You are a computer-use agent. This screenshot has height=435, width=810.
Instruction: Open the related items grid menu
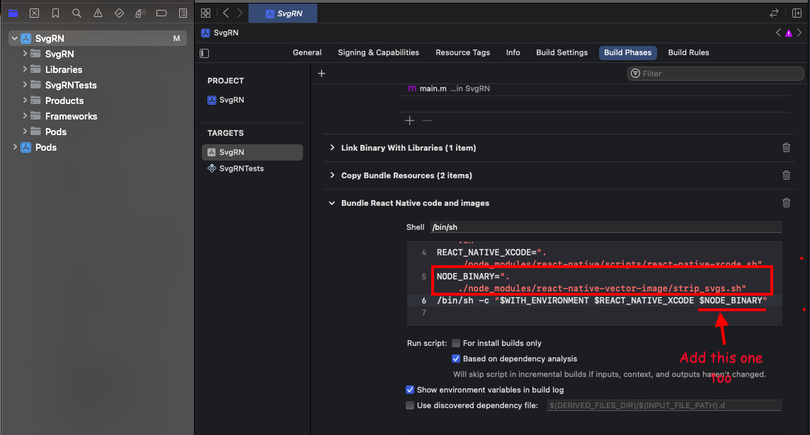(205, 13)
